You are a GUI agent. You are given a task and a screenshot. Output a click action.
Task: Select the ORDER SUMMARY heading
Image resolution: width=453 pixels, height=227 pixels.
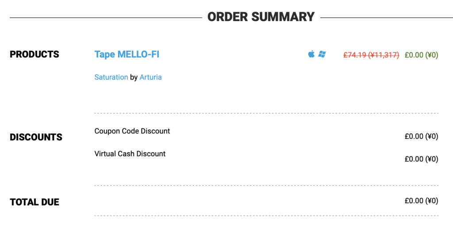(x=261, y=17)
